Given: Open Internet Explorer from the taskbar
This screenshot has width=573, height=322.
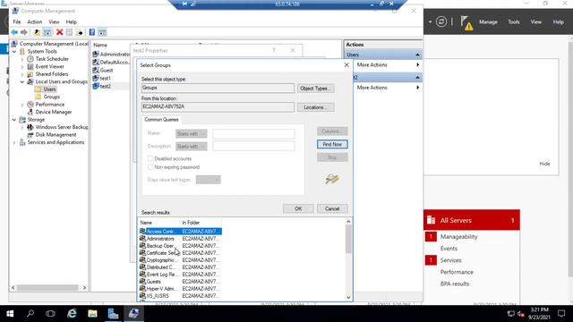Looking at the screenshot, I should point(72,314).
